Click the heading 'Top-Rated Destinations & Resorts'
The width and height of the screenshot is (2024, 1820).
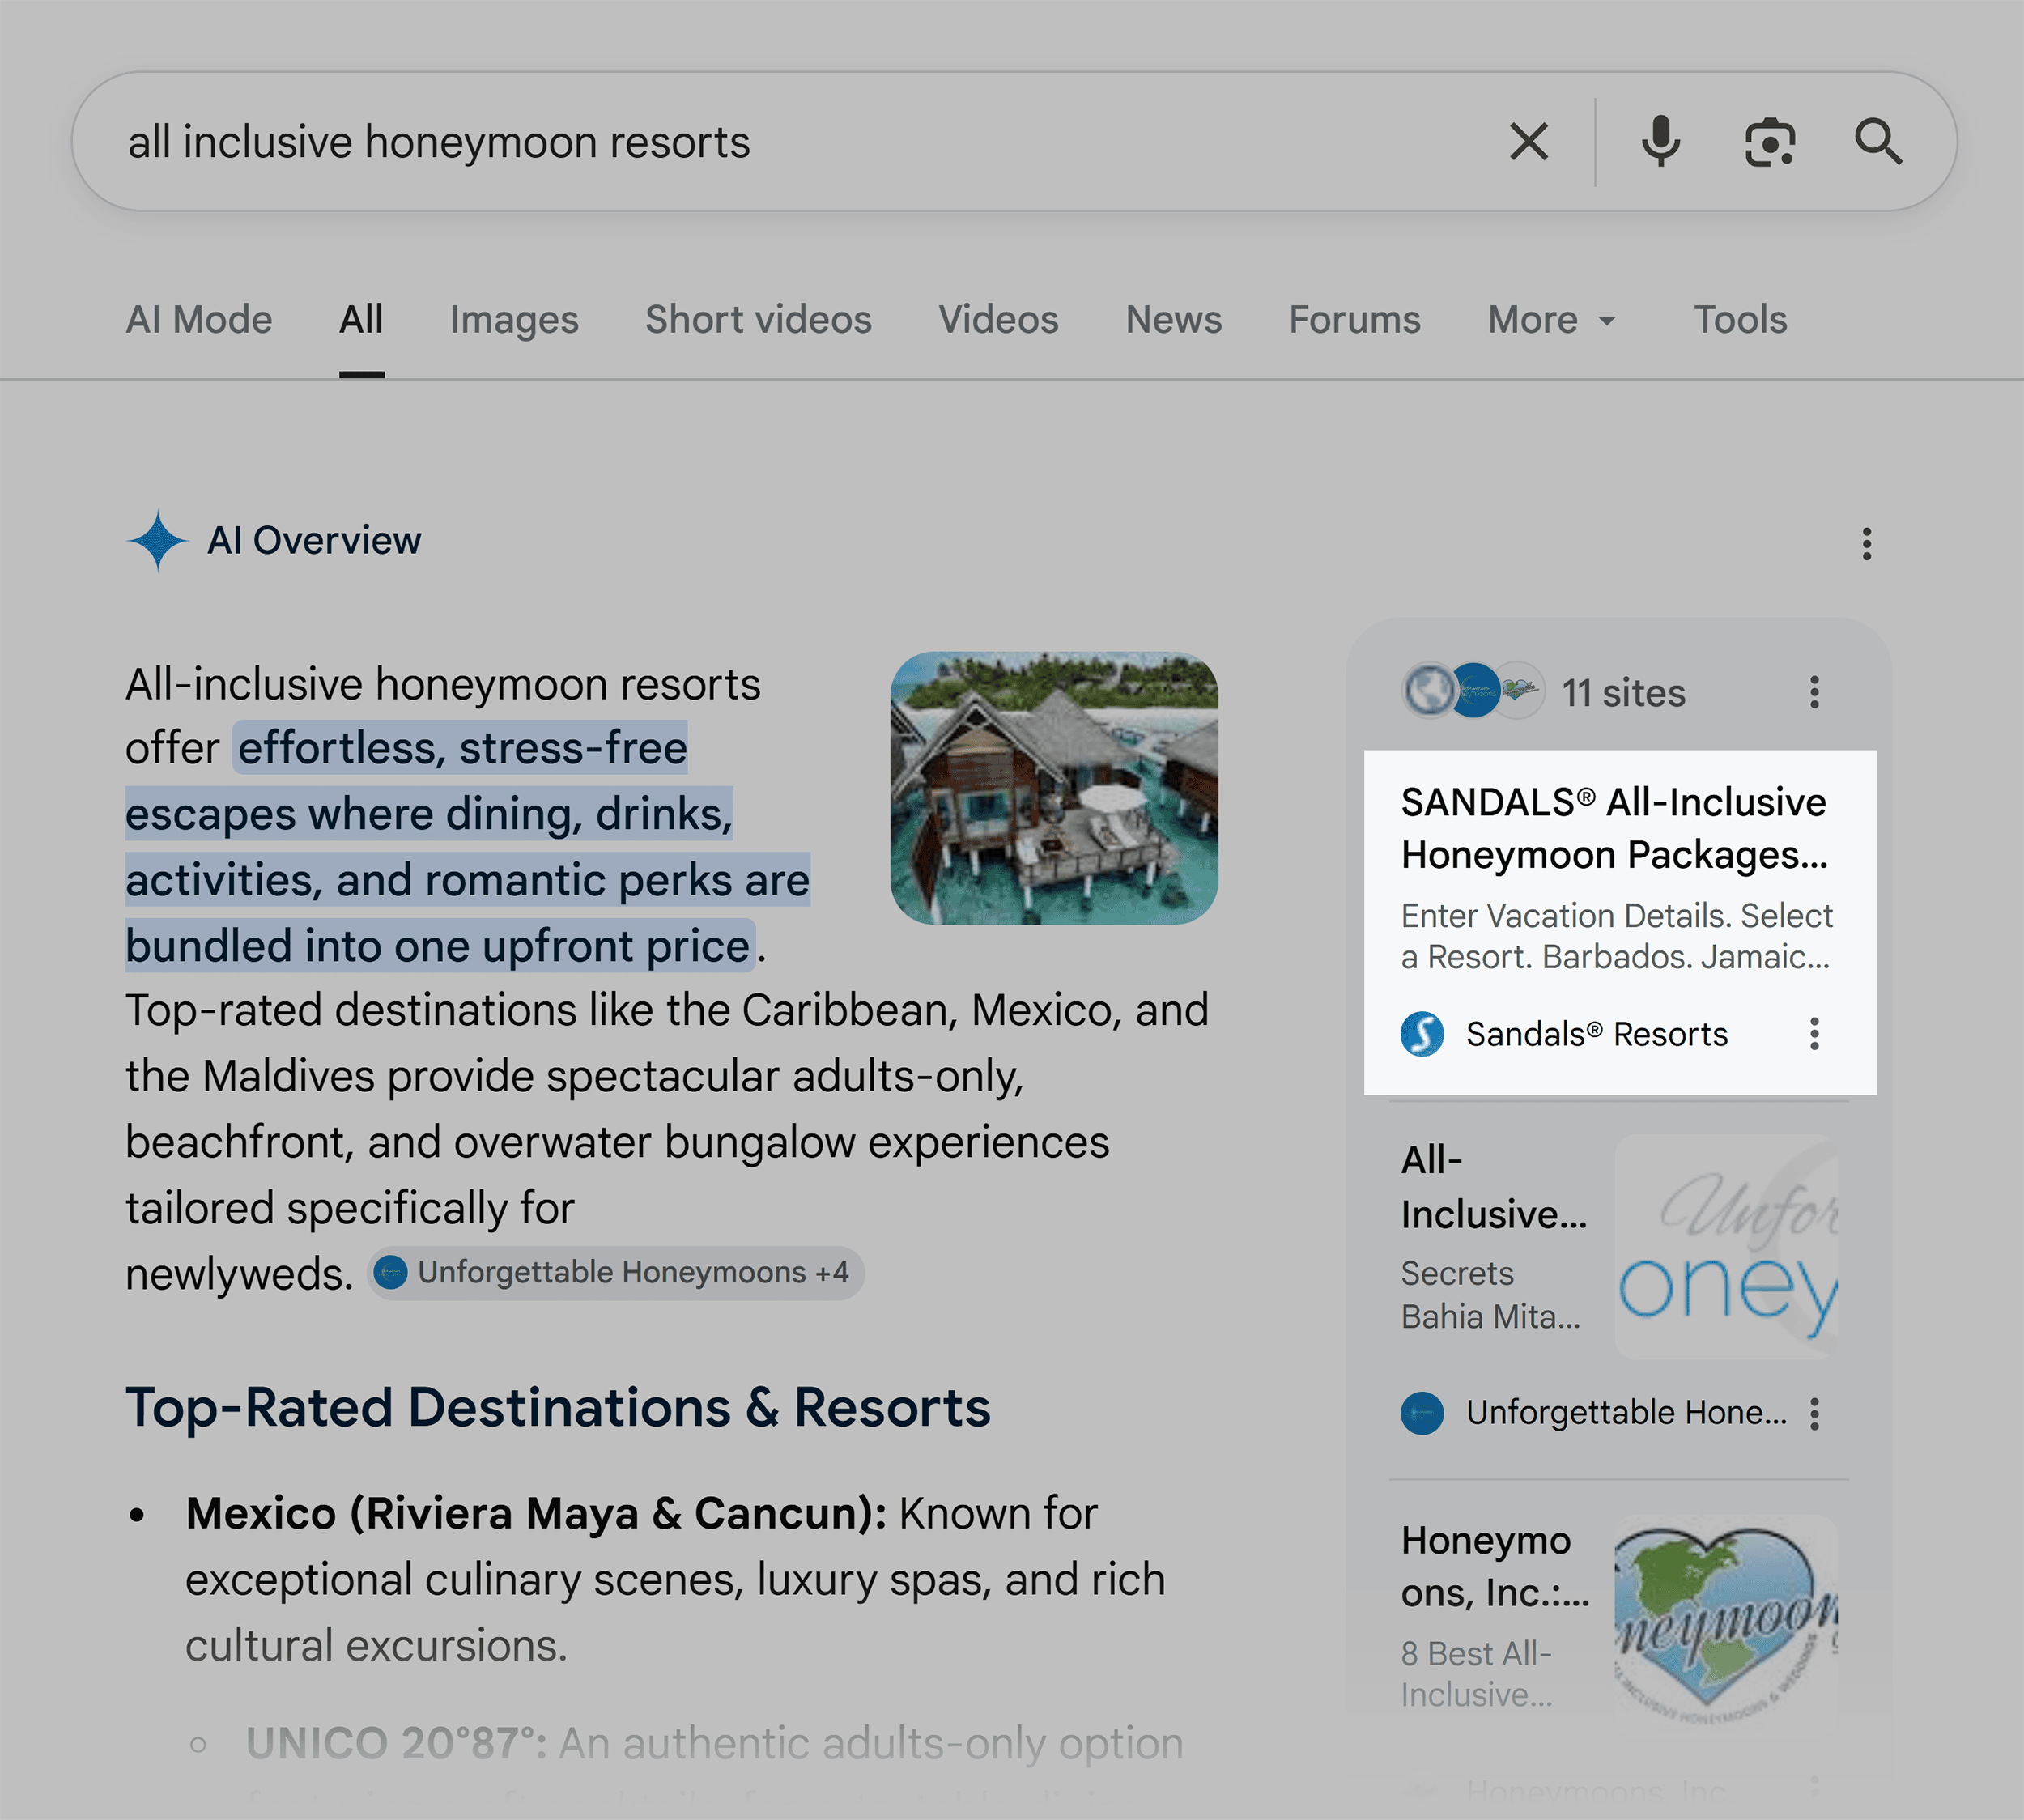click(558, 1408)
